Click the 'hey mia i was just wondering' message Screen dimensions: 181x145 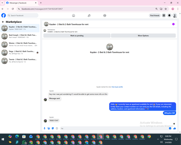78,94
